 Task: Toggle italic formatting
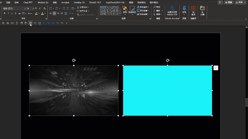pyautogui.click(x=8, y=13)
